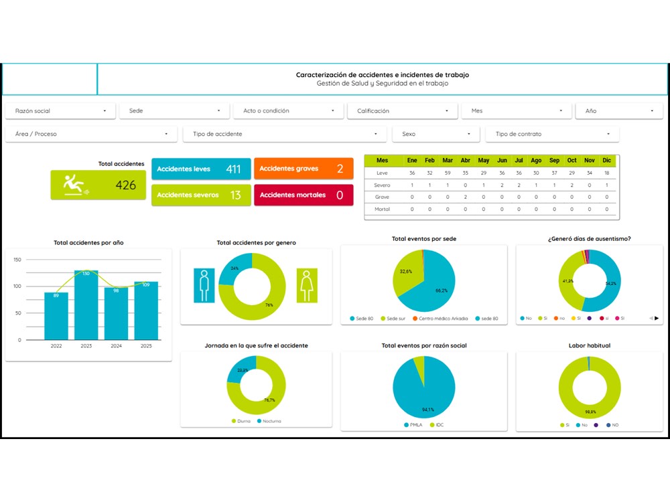This screenshot has height=502, width=670.
Task: Click the Ene column header
Action: pos(412,161)
